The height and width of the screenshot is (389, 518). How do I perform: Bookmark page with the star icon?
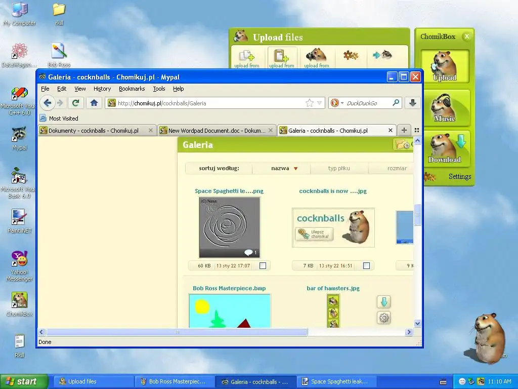(x=309, y=103)
